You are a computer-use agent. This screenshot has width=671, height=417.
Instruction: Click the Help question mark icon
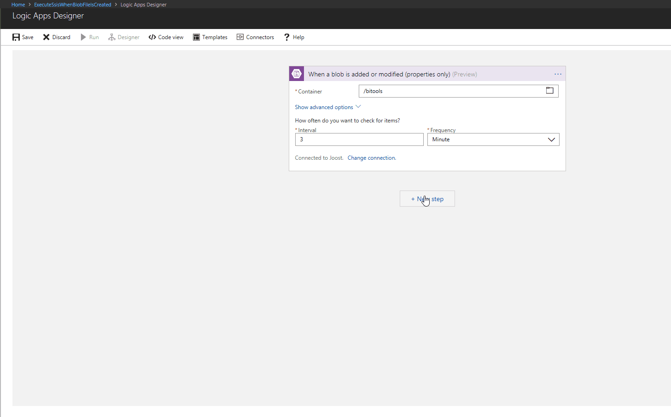(286, 37)
